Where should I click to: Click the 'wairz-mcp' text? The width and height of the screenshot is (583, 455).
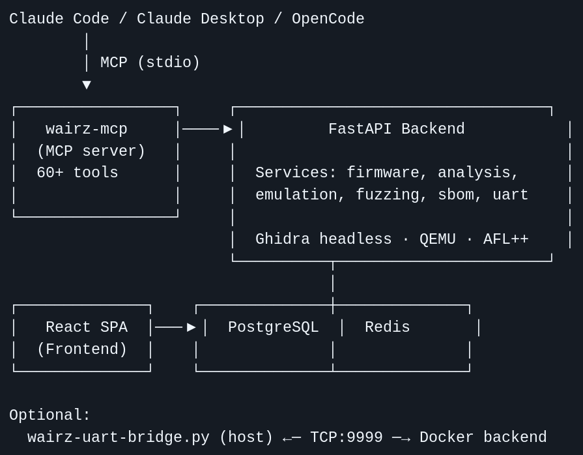(86, 129)
